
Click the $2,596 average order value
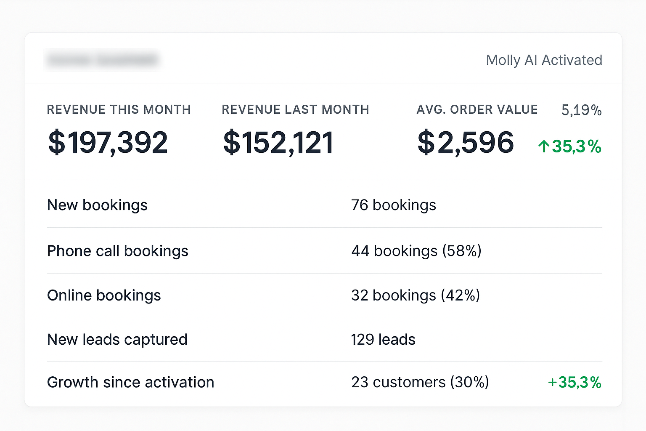coord(466,143)
